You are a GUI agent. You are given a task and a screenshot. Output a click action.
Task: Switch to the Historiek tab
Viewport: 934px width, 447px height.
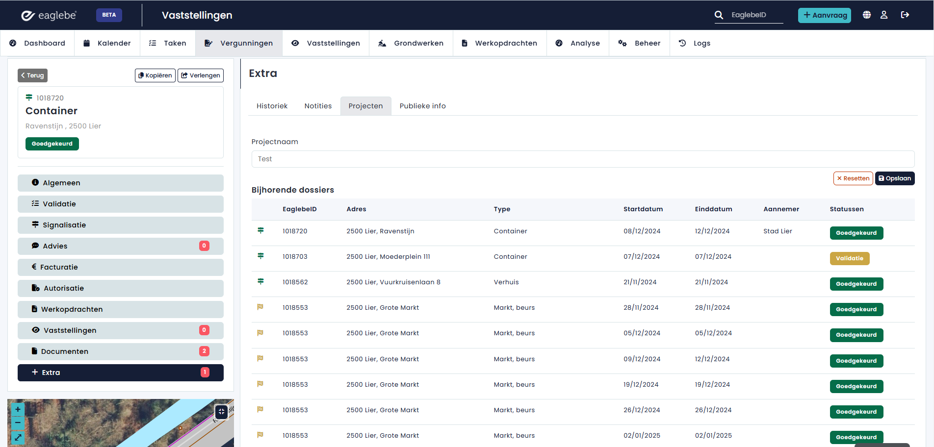point(272,106)
